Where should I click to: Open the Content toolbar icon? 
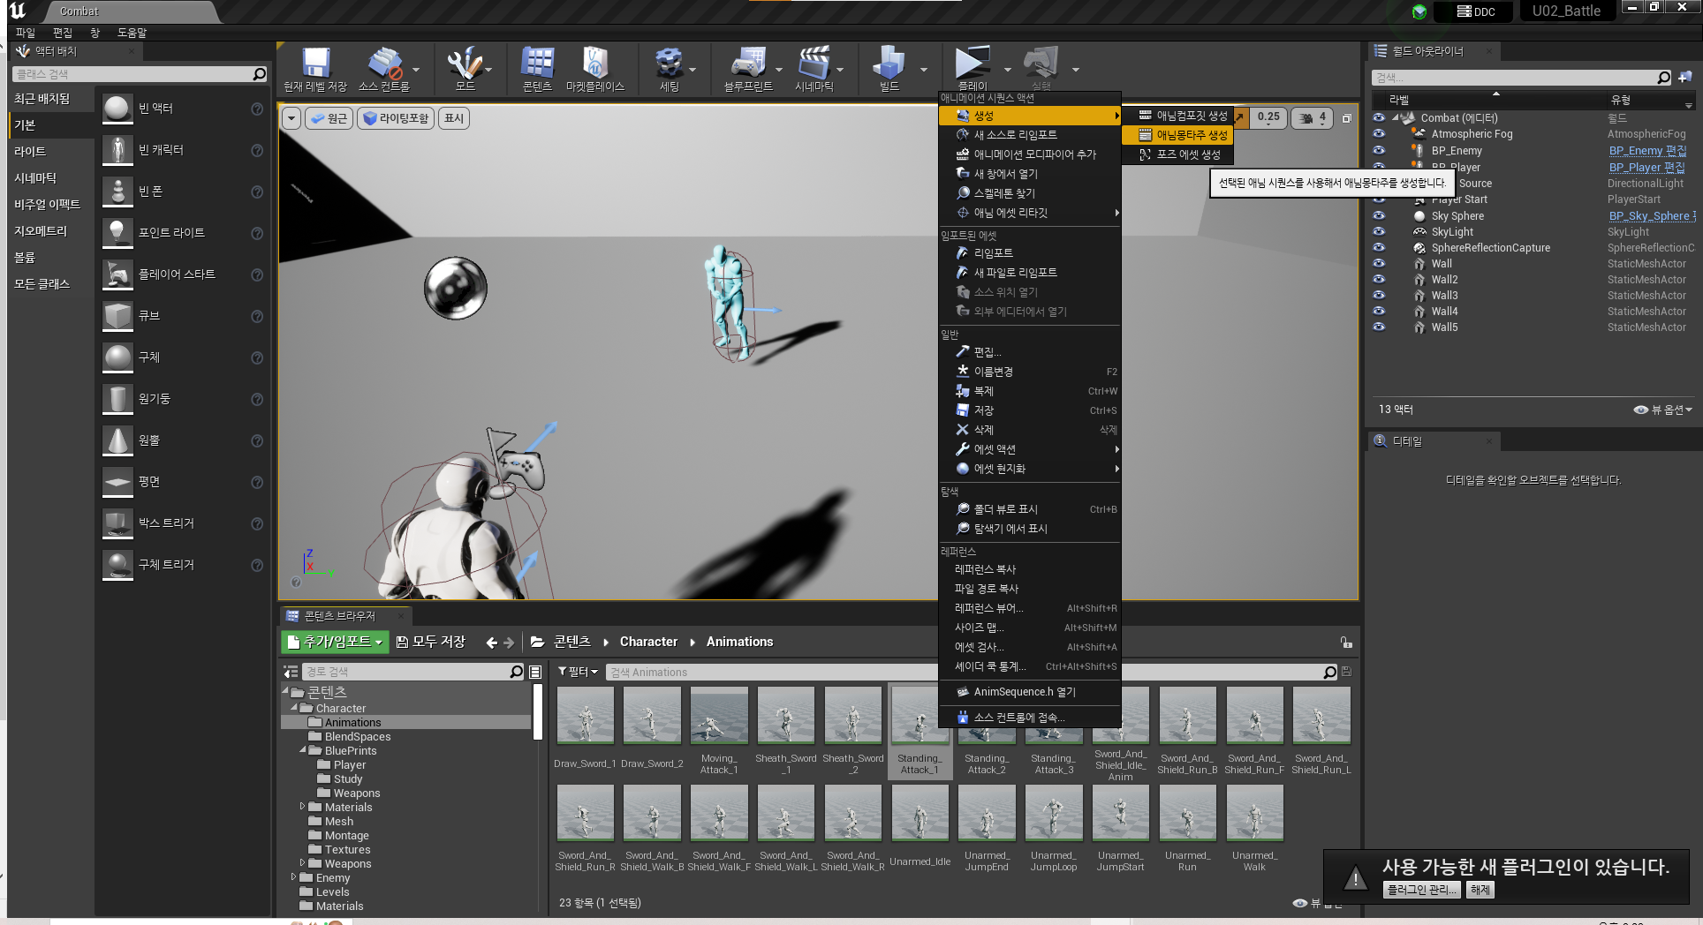pyautogui.click(x=537, y=64)
